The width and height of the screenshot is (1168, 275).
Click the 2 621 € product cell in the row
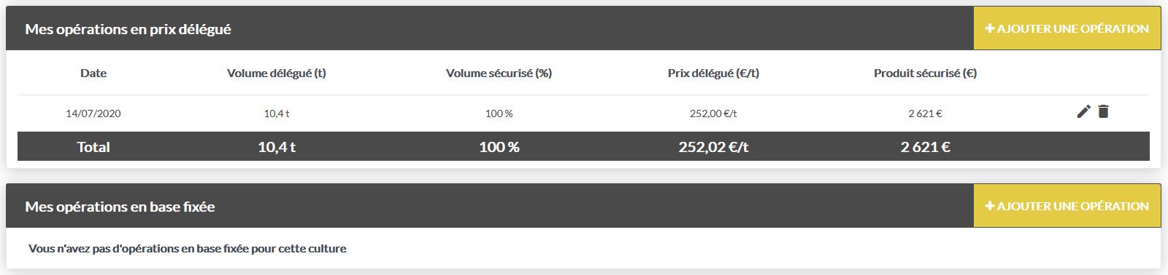click(x=925, y=113)
